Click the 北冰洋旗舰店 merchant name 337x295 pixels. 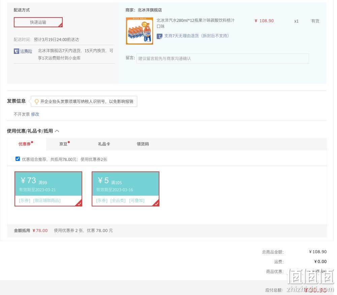[150, 10]
